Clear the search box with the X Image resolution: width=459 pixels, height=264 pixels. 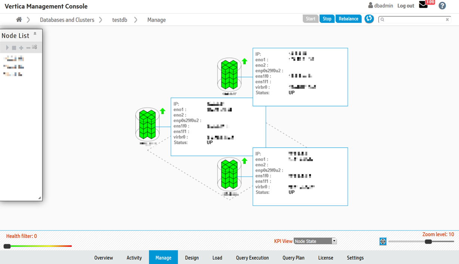point(447,20)
